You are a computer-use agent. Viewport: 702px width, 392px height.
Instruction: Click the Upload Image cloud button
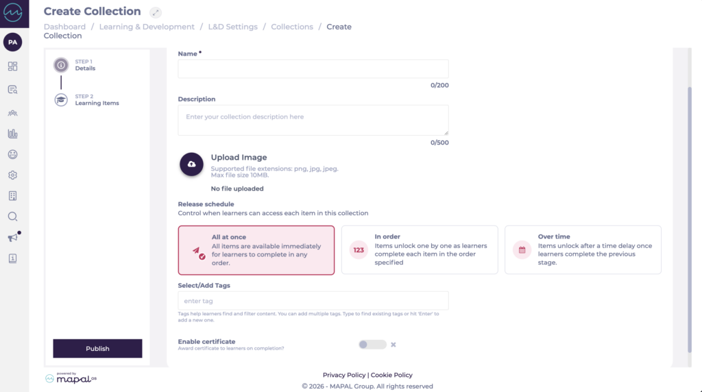coord(192,164)
